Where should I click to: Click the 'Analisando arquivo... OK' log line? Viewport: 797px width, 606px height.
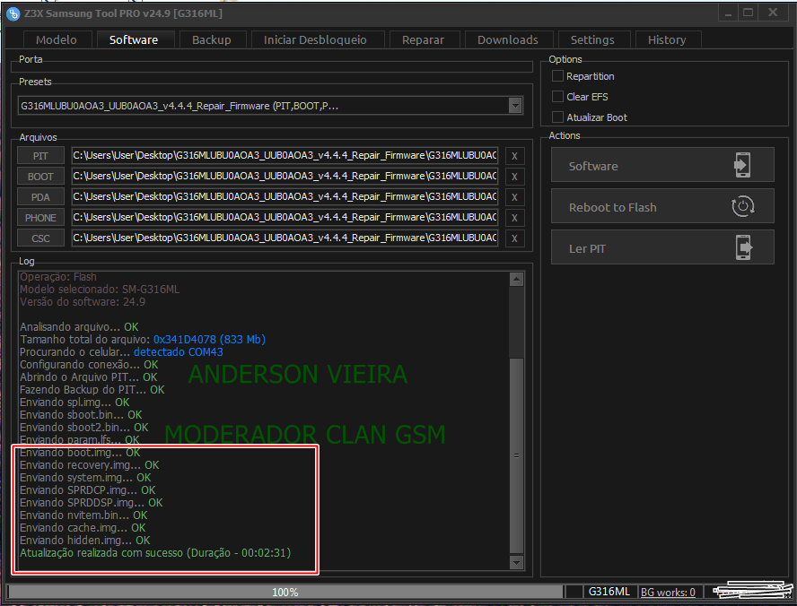tap(79, 327)
